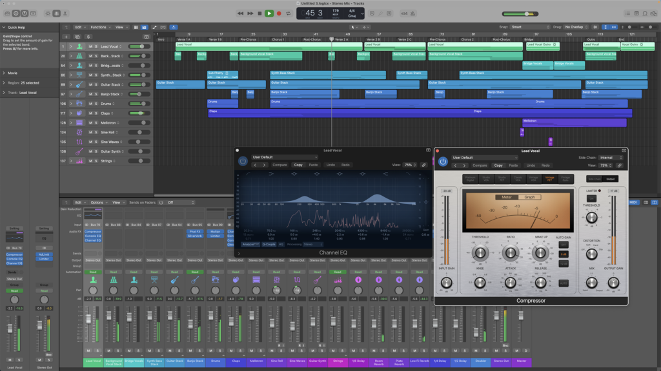Start playback with the green Play button
This screenshot has height=371, width=661.
269,14
